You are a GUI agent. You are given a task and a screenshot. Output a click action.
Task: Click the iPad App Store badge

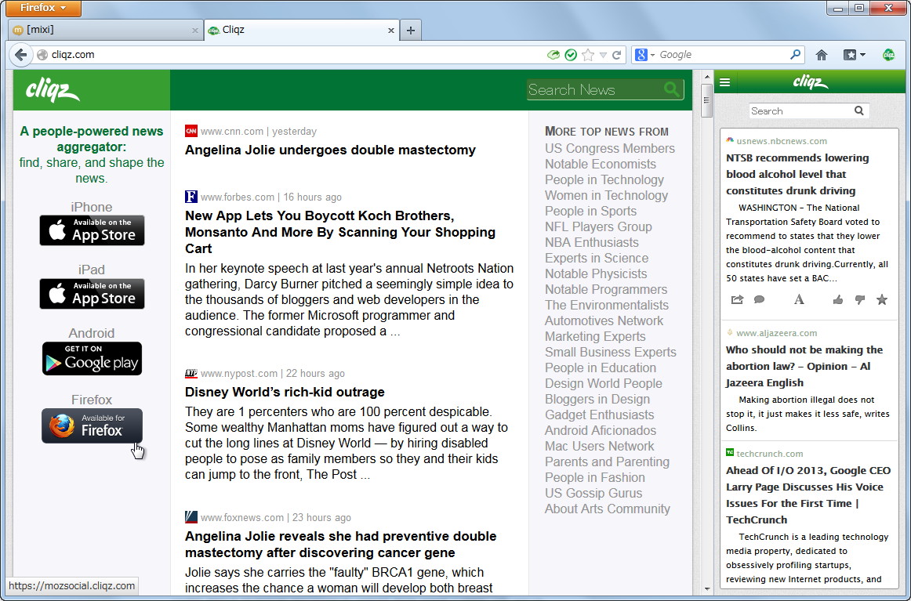point(92,293)
